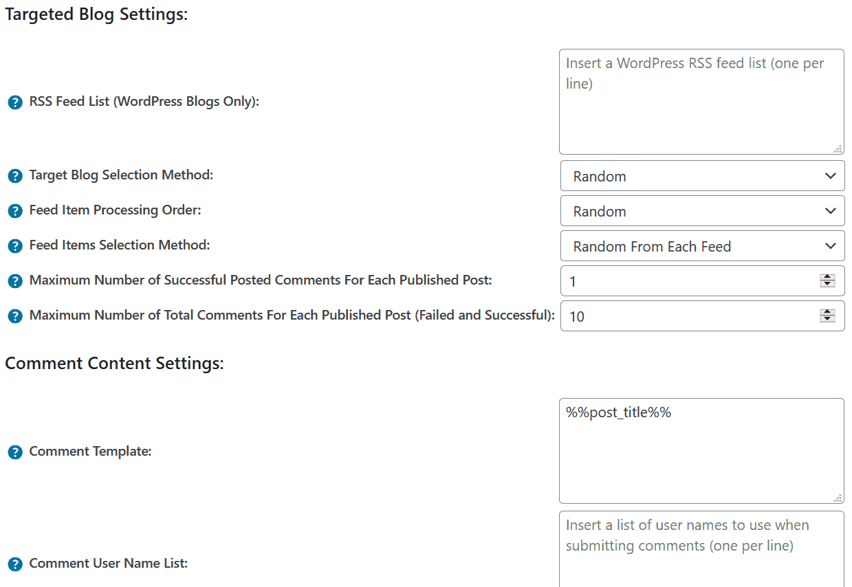Click help icon for Feed Item Processing Order
Viewport: 852px width, 587px height.
[15, 211]
